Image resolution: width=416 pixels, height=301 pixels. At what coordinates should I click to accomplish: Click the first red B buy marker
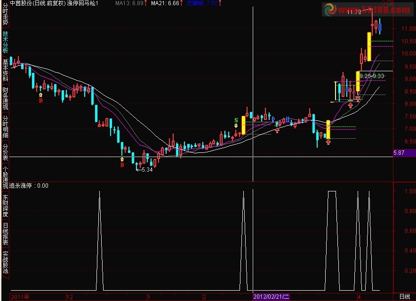(40, 101)
